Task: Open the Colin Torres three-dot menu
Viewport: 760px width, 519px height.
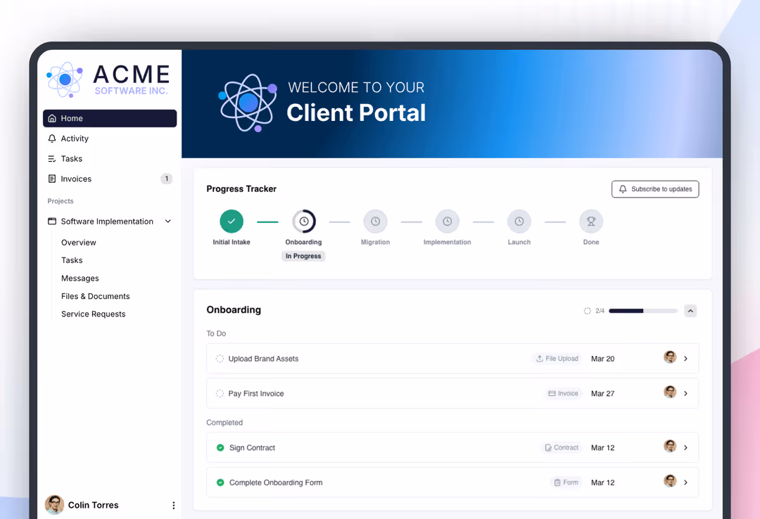Action: (x=174, y=506)
